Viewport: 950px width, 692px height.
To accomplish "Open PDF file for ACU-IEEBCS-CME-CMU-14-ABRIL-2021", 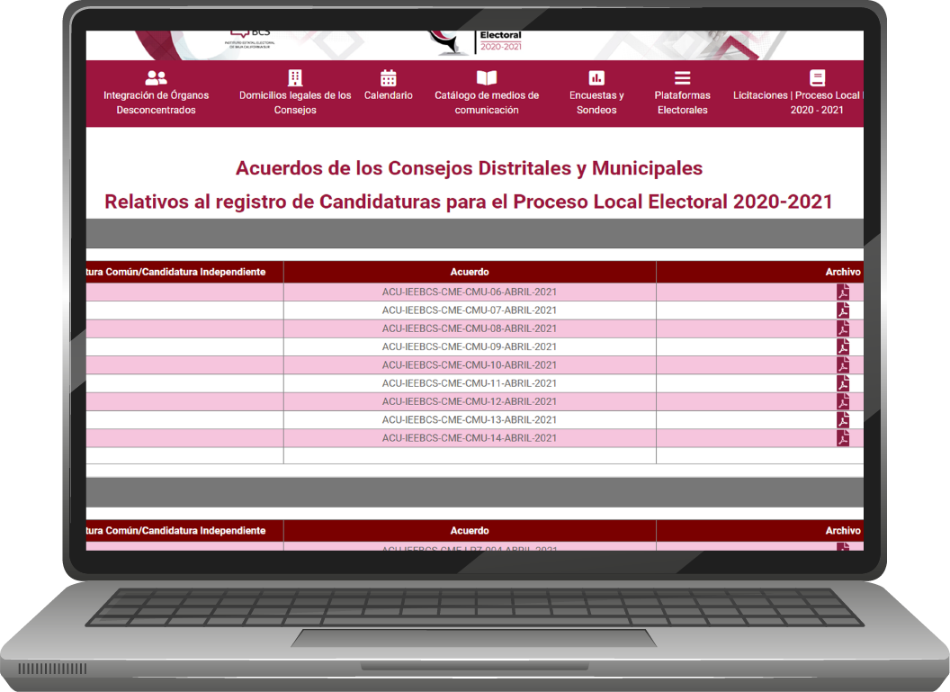I will click(843, 438).
